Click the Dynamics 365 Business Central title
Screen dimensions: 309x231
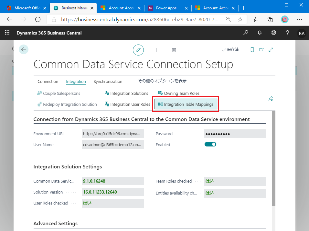(x=49, y=33)
